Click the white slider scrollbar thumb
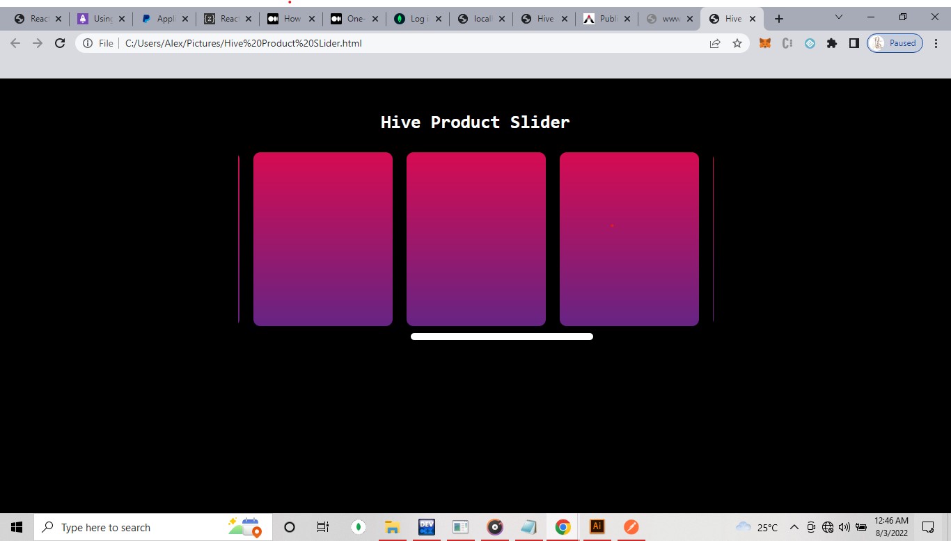 pos(501,337)
